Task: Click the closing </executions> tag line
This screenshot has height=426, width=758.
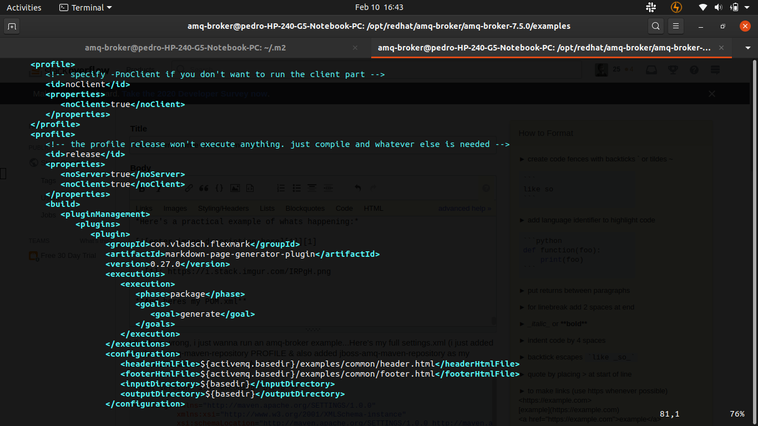Action: (138, 344)
